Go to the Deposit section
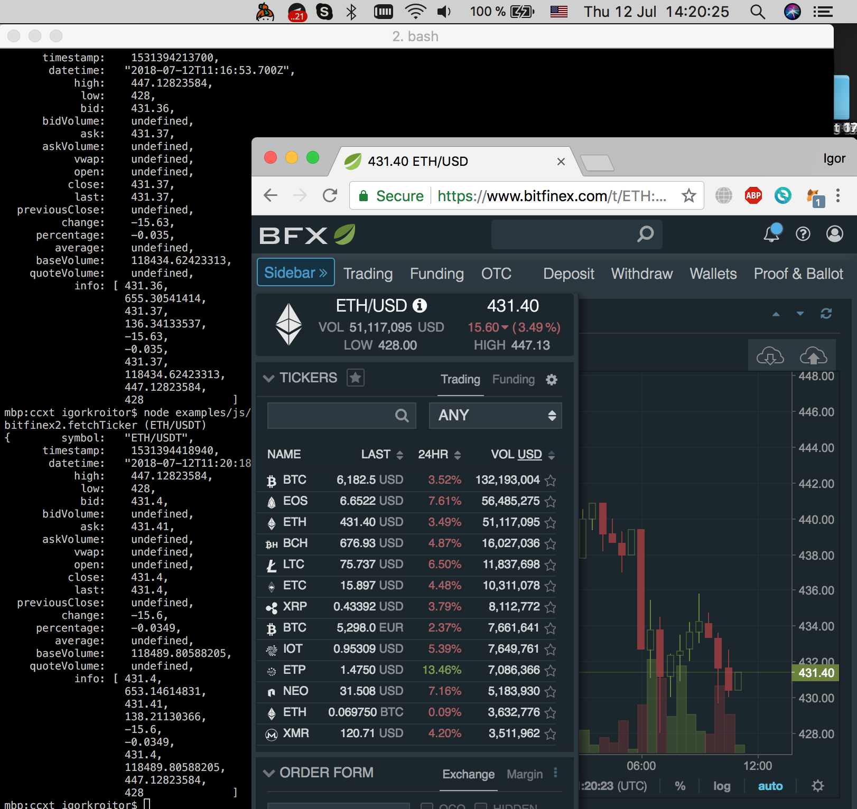 pos(568,274)
